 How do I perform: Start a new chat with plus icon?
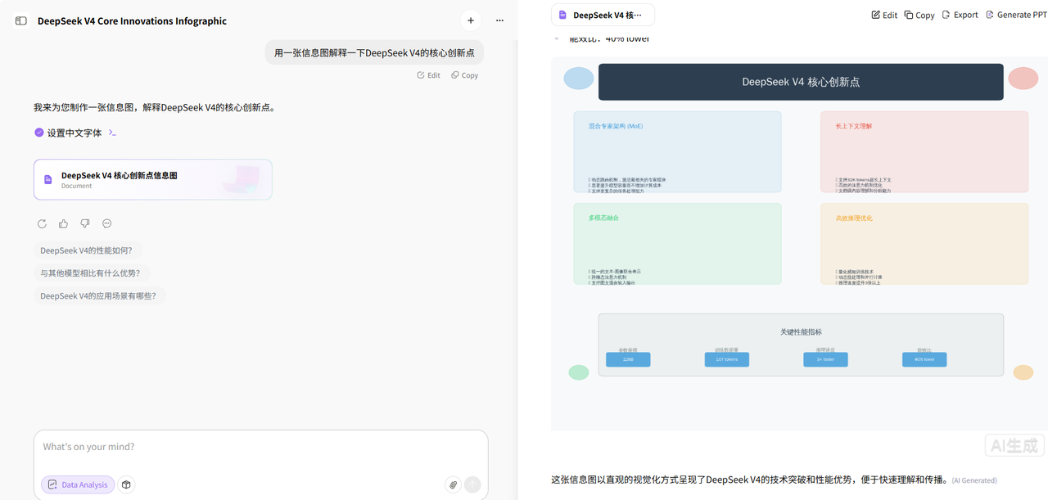(x=471, y=20)
